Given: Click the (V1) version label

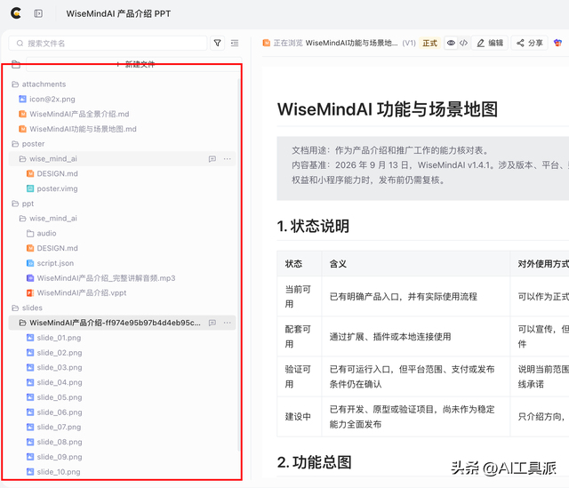Looking at the screenshot, I should click(x=409, y=43).
